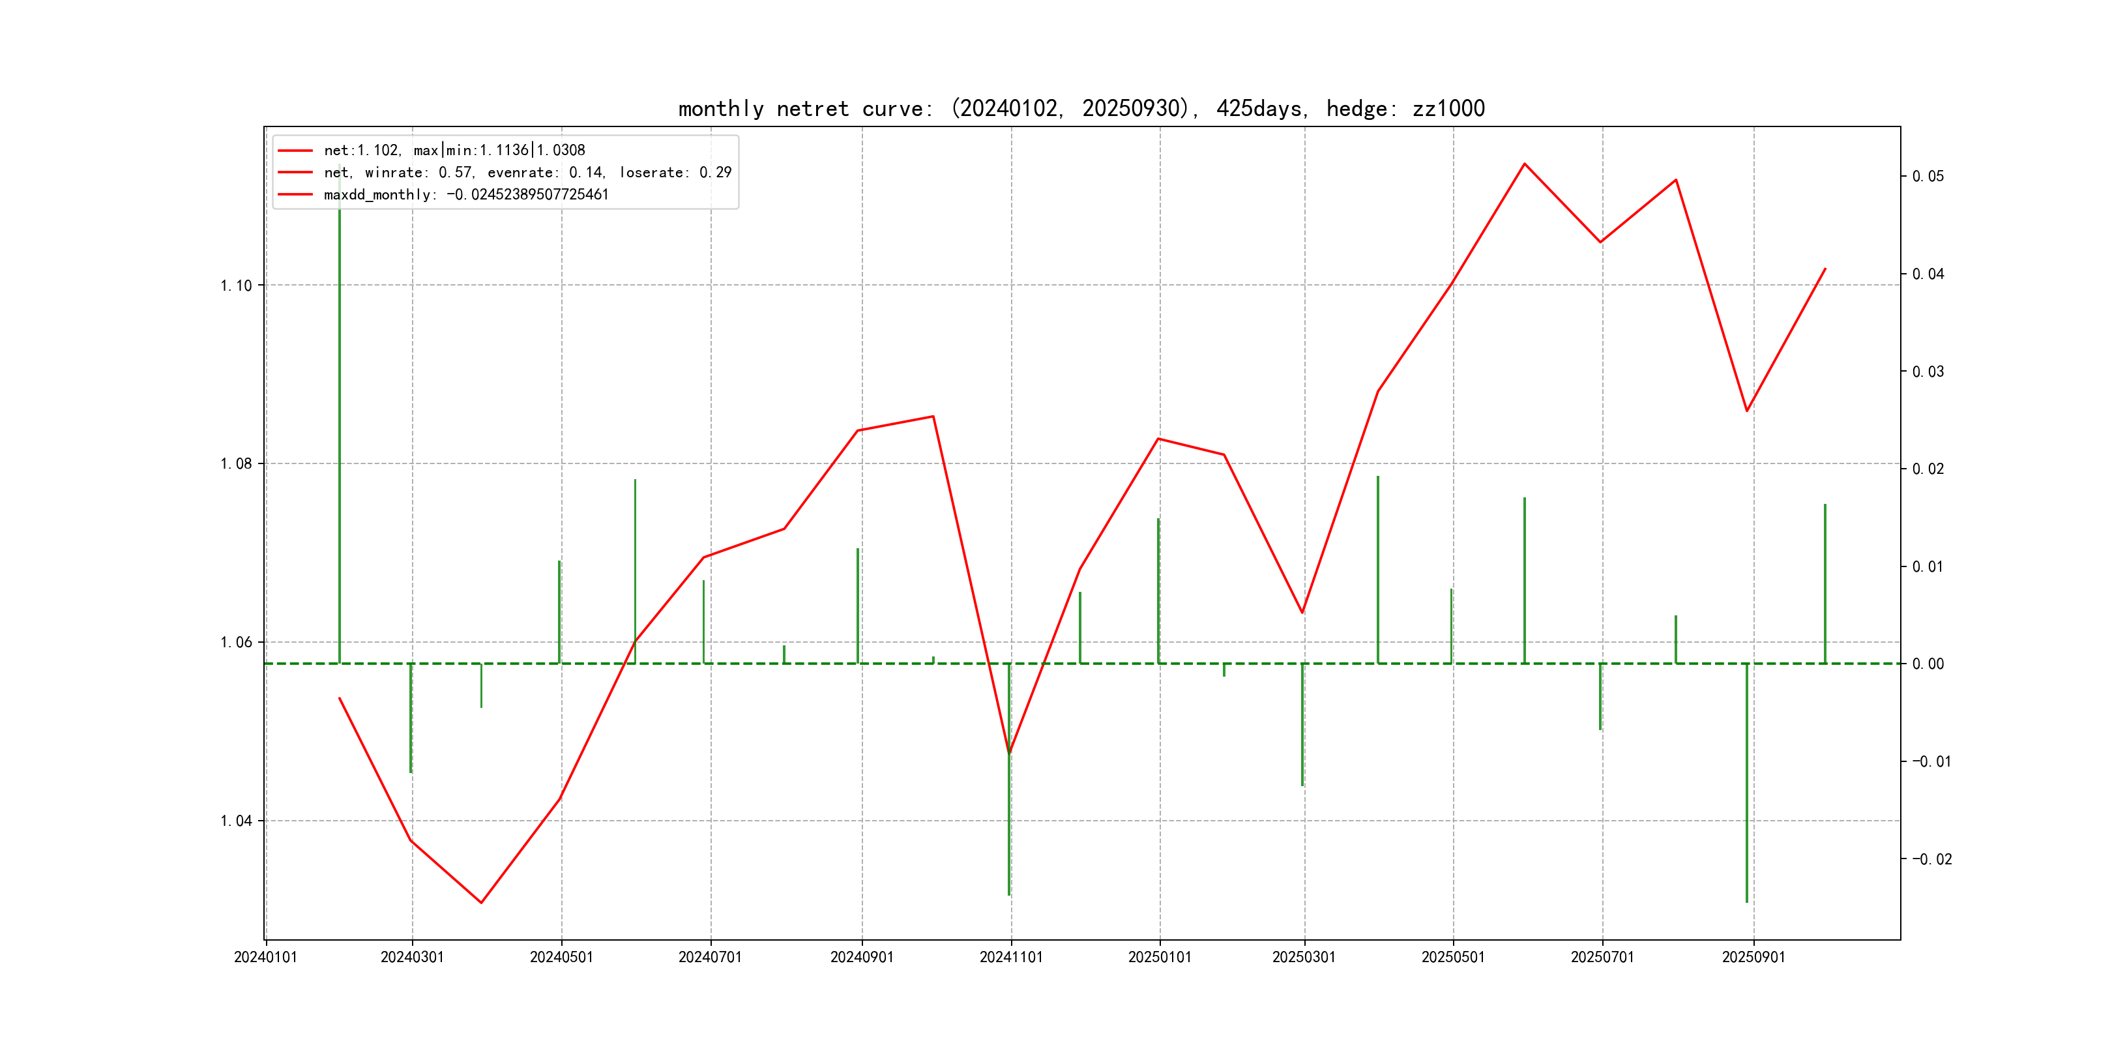
Task: Click the legend entry showing net:1.102
Action: click(x=454, y=150)
